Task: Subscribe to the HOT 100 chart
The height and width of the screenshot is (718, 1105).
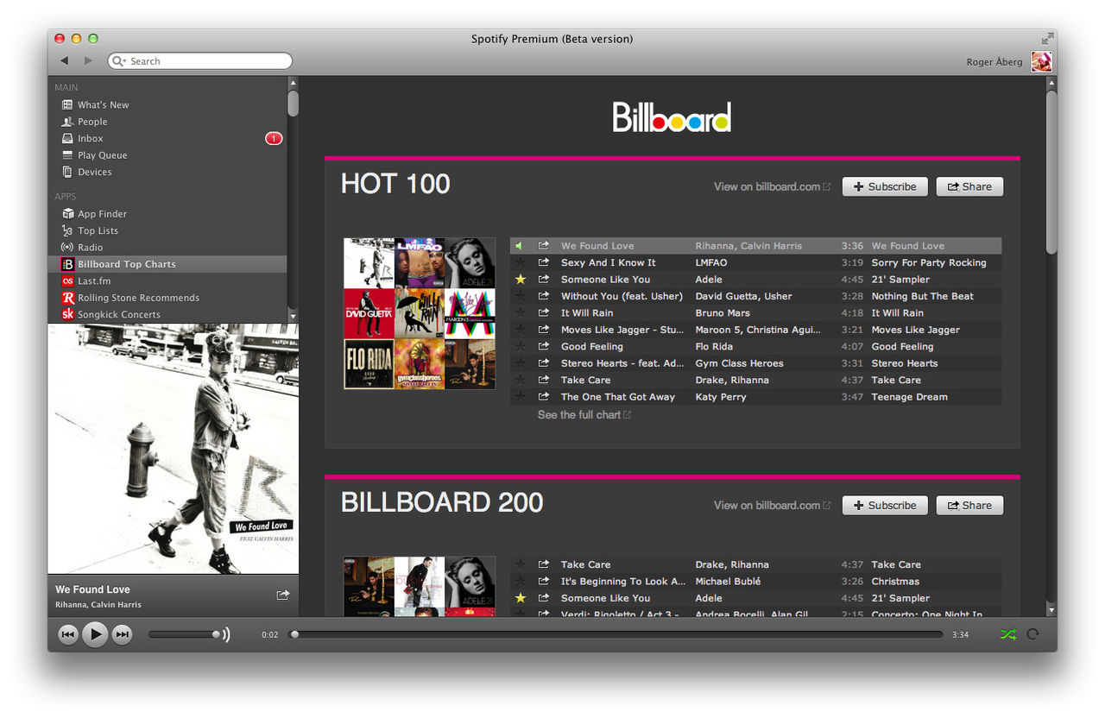Action: 884,186
